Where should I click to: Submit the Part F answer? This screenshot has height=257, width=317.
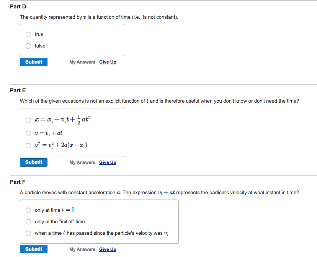tap(33, 249)
